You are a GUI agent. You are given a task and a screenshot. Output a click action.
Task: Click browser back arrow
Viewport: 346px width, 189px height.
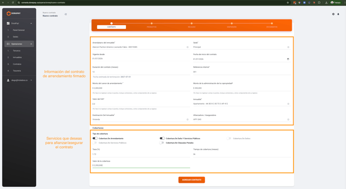pos(3,3)
